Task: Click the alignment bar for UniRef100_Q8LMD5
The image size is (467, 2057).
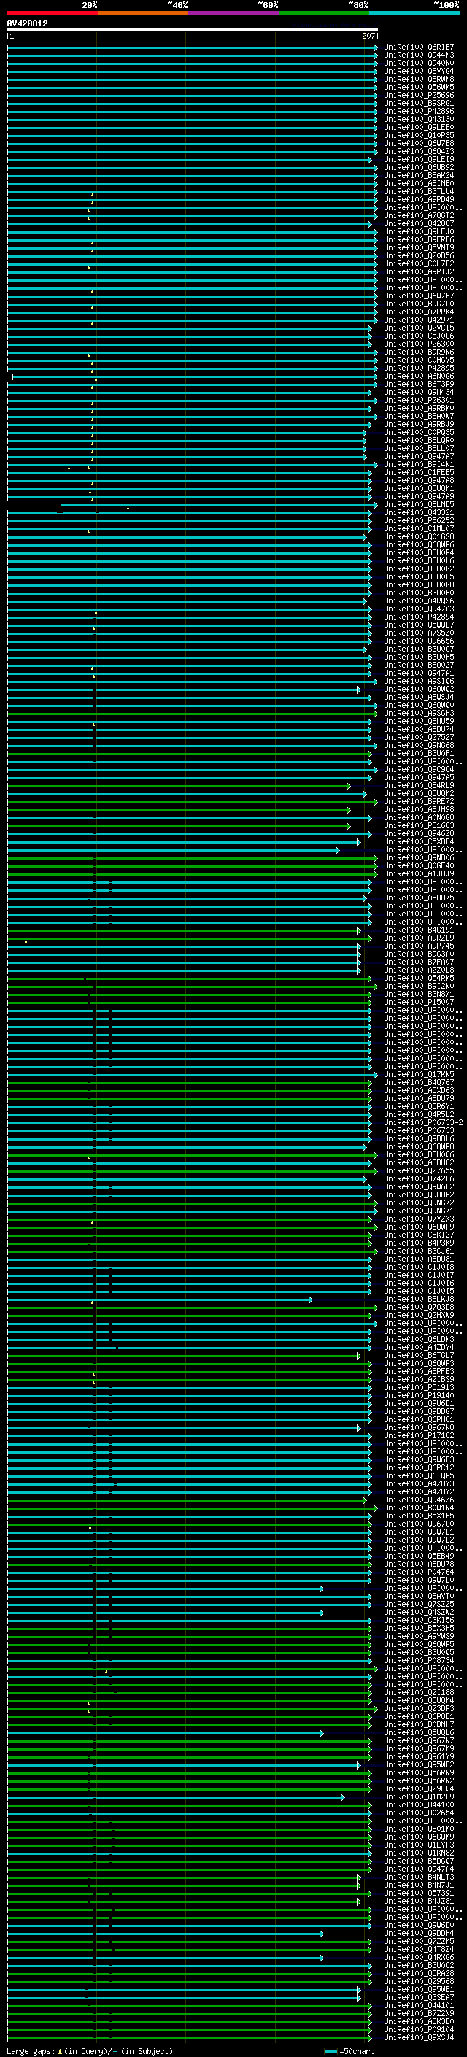Action: click(x=219, y=506)
